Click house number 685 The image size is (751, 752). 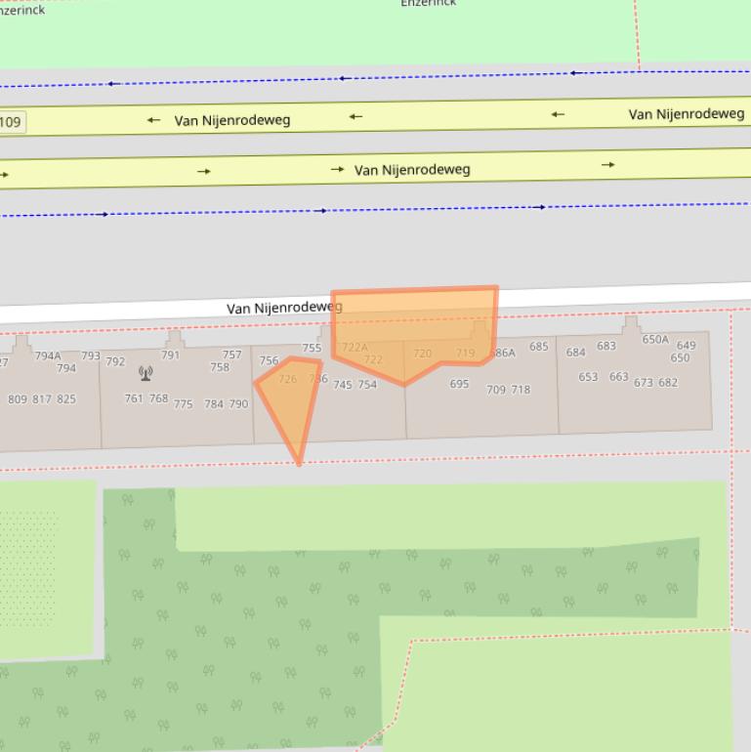(539, 347)
